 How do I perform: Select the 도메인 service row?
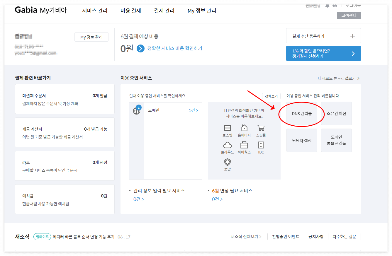pos(166,111)
